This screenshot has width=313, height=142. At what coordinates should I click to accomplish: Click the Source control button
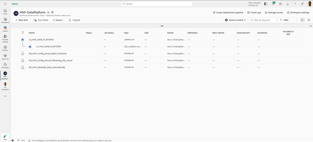click(235, 20)
